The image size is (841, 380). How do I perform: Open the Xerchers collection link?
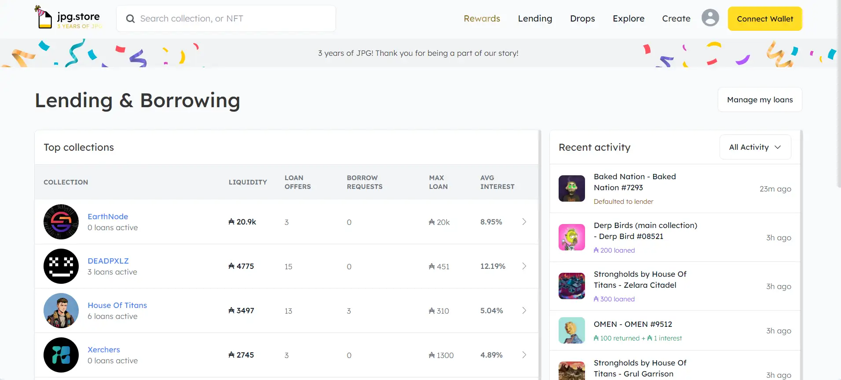[104, 350]
